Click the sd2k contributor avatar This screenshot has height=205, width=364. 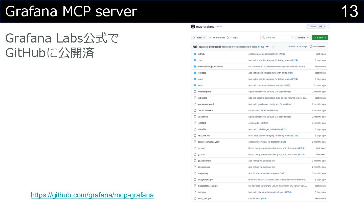[195, 47]
